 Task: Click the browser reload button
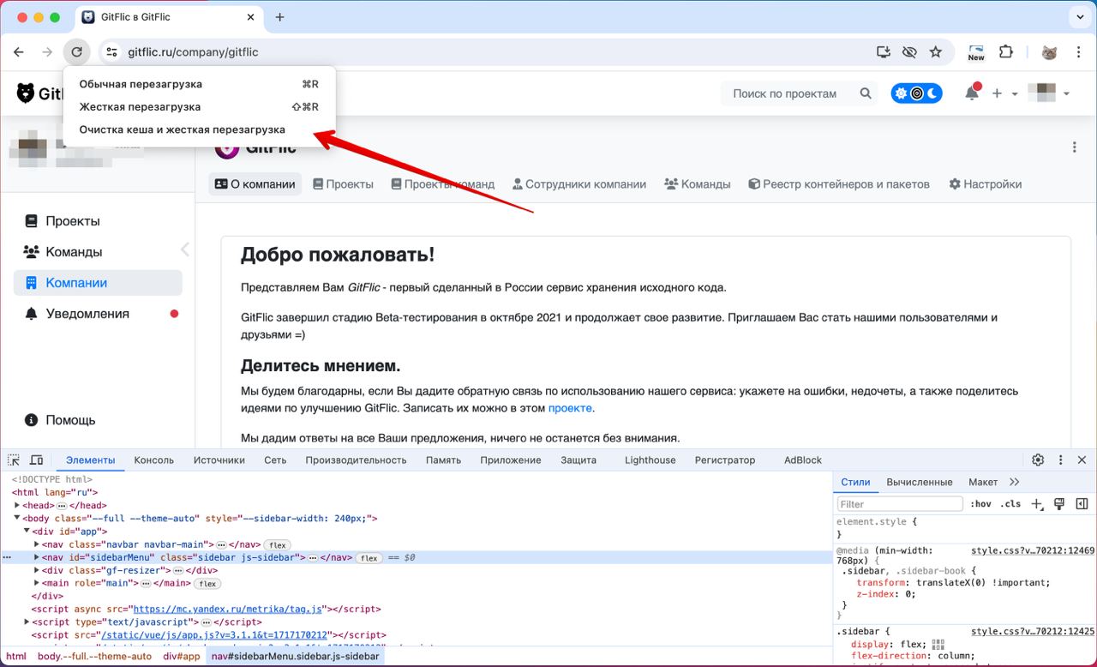click(76, 52)
